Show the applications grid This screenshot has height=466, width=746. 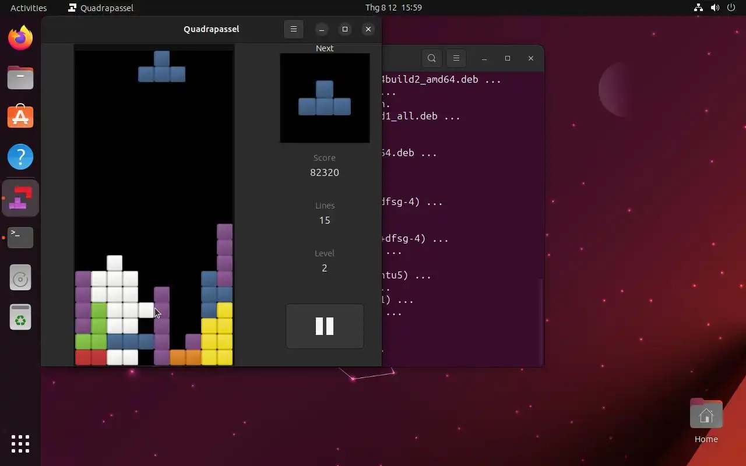click(20, 444)
